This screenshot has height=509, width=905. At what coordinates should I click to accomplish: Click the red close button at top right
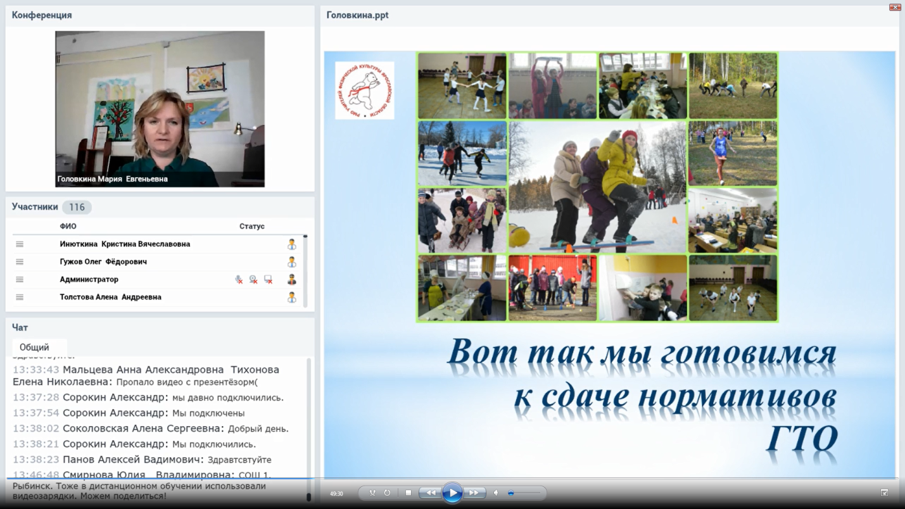(895, 7)
